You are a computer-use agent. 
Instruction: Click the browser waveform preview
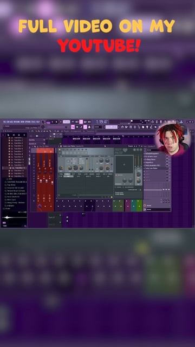pos(15,217)
